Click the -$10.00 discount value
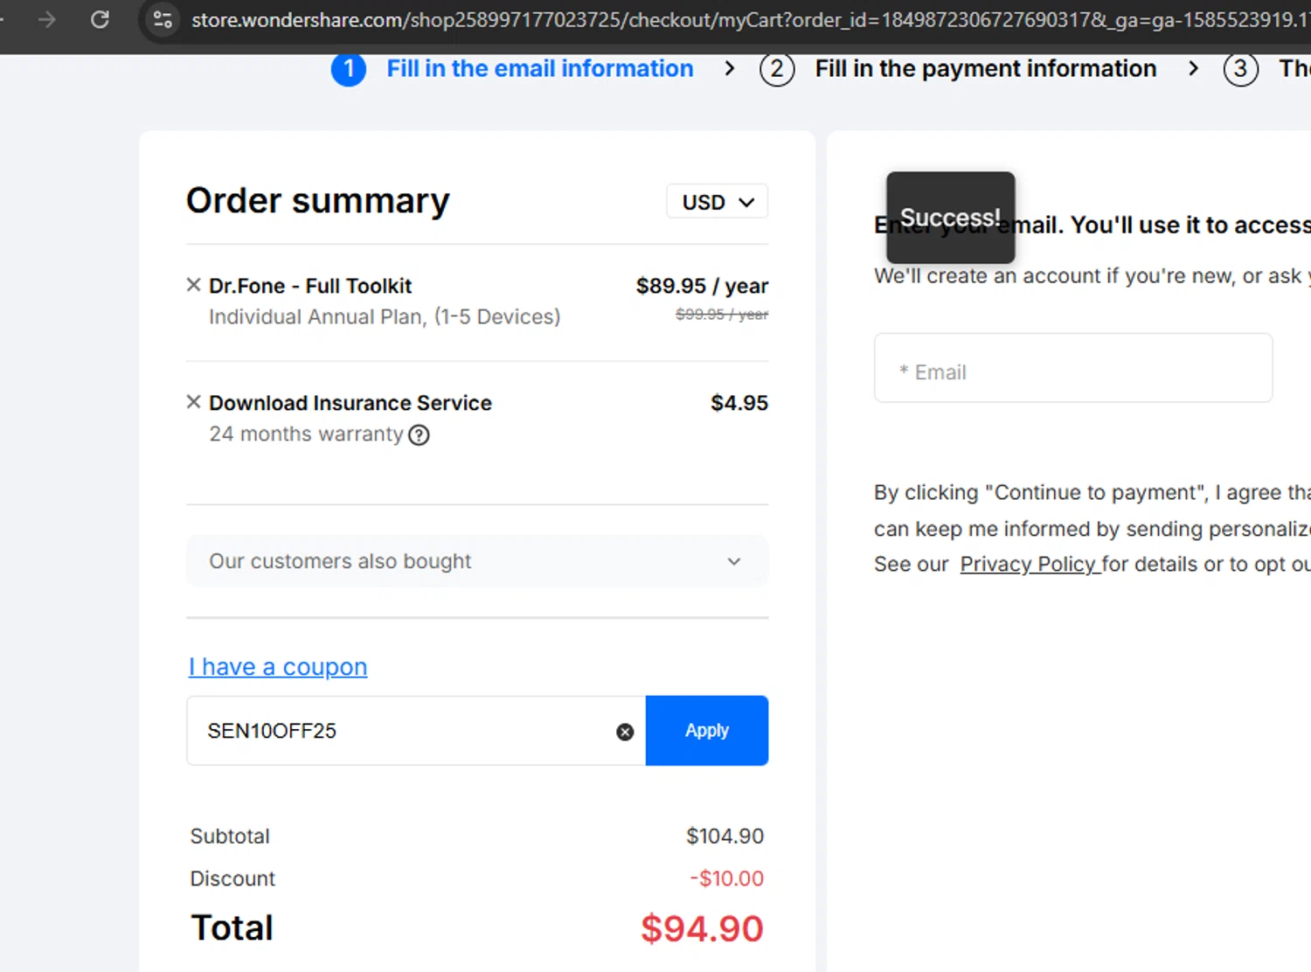The image size is (1311, 972). tap(726, 878)
